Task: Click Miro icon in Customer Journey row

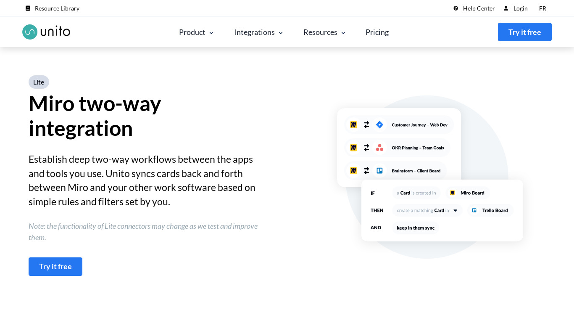Action: pos(353,125)
